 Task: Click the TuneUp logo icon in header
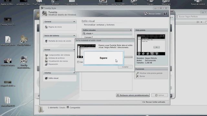tap(45, 14)
